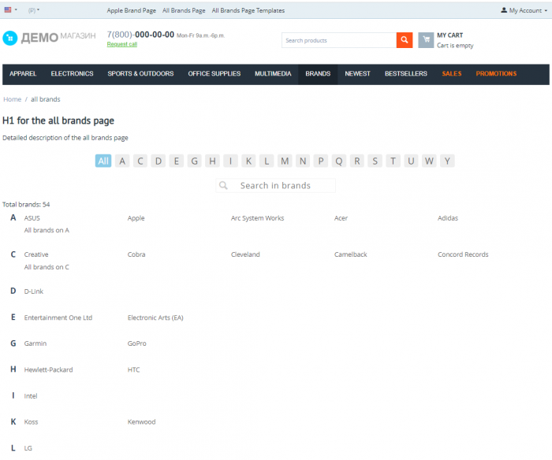Focus the Search in brands field
The image size is (552, 460).
pyautogui.click(x=275, y=185)
